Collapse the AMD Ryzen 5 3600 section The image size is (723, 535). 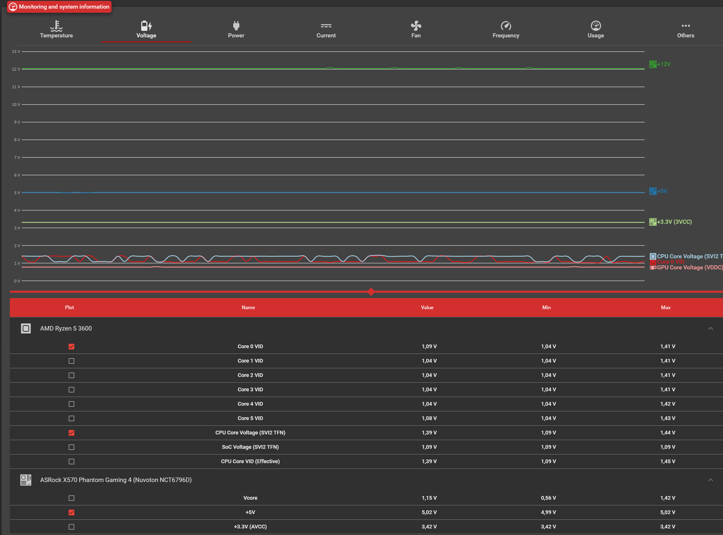pos(711,328)
